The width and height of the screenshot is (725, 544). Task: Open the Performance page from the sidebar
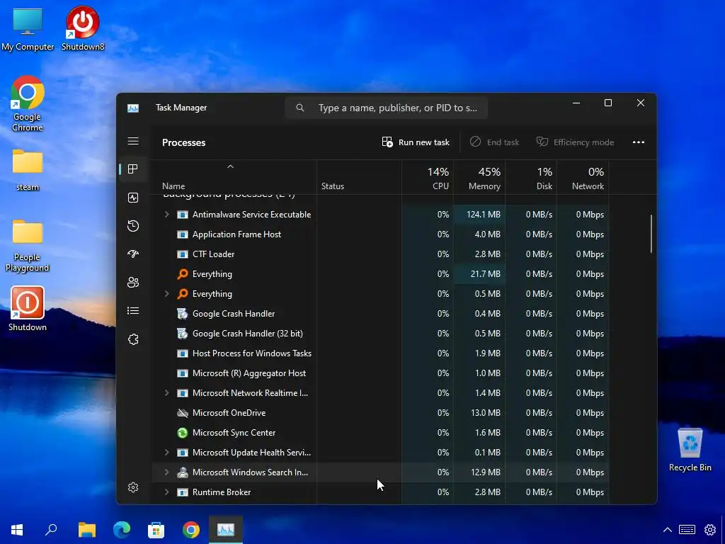[133, 198]
